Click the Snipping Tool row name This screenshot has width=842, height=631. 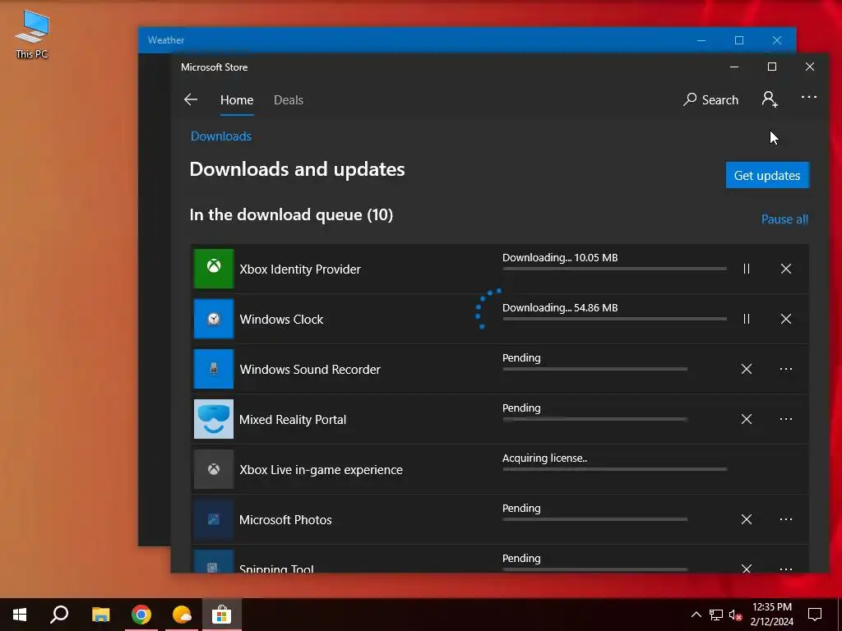[276, 569]
